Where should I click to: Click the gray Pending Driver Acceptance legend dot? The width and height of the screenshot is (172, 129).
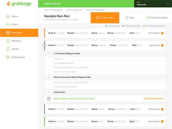[123, 26]
